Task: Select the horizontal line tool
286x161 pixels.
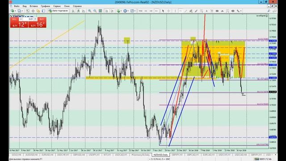Action: click(181, 11)
